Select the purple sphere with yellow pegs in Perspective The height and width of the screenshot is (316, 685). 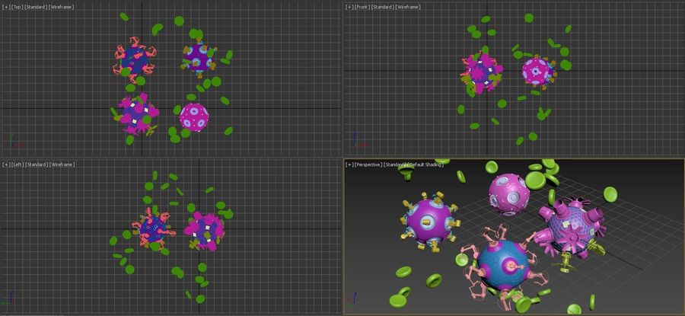pyautogui.click(x=432, y=220)
